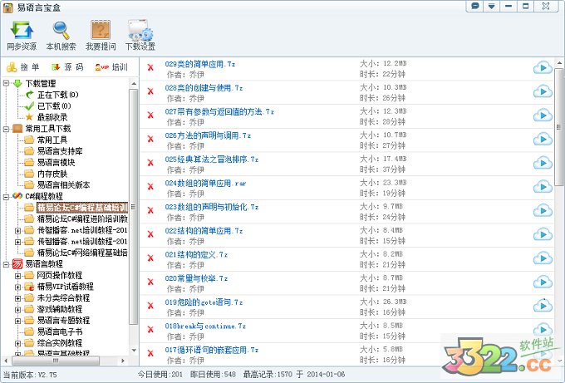Collapse the 易语言教程 tree node
Viewport: 565px width, 383px height.
pyautogui.click(x=6, y=264)
